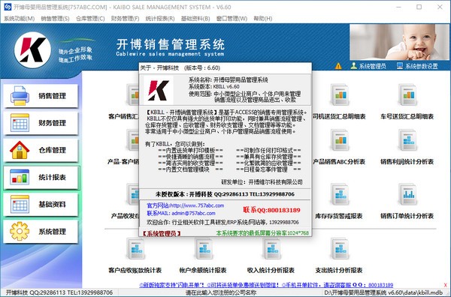This screenshot has height=297, width=451.
Task: Click the 开博销售管理系统 header title
Action: (171, 45)
